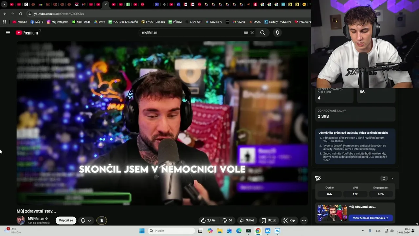Open the three-dots more actions menu

click(304, 220)
